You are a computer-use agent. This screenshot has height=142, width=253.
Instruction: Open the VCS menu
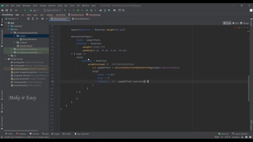tap(78, 6)
